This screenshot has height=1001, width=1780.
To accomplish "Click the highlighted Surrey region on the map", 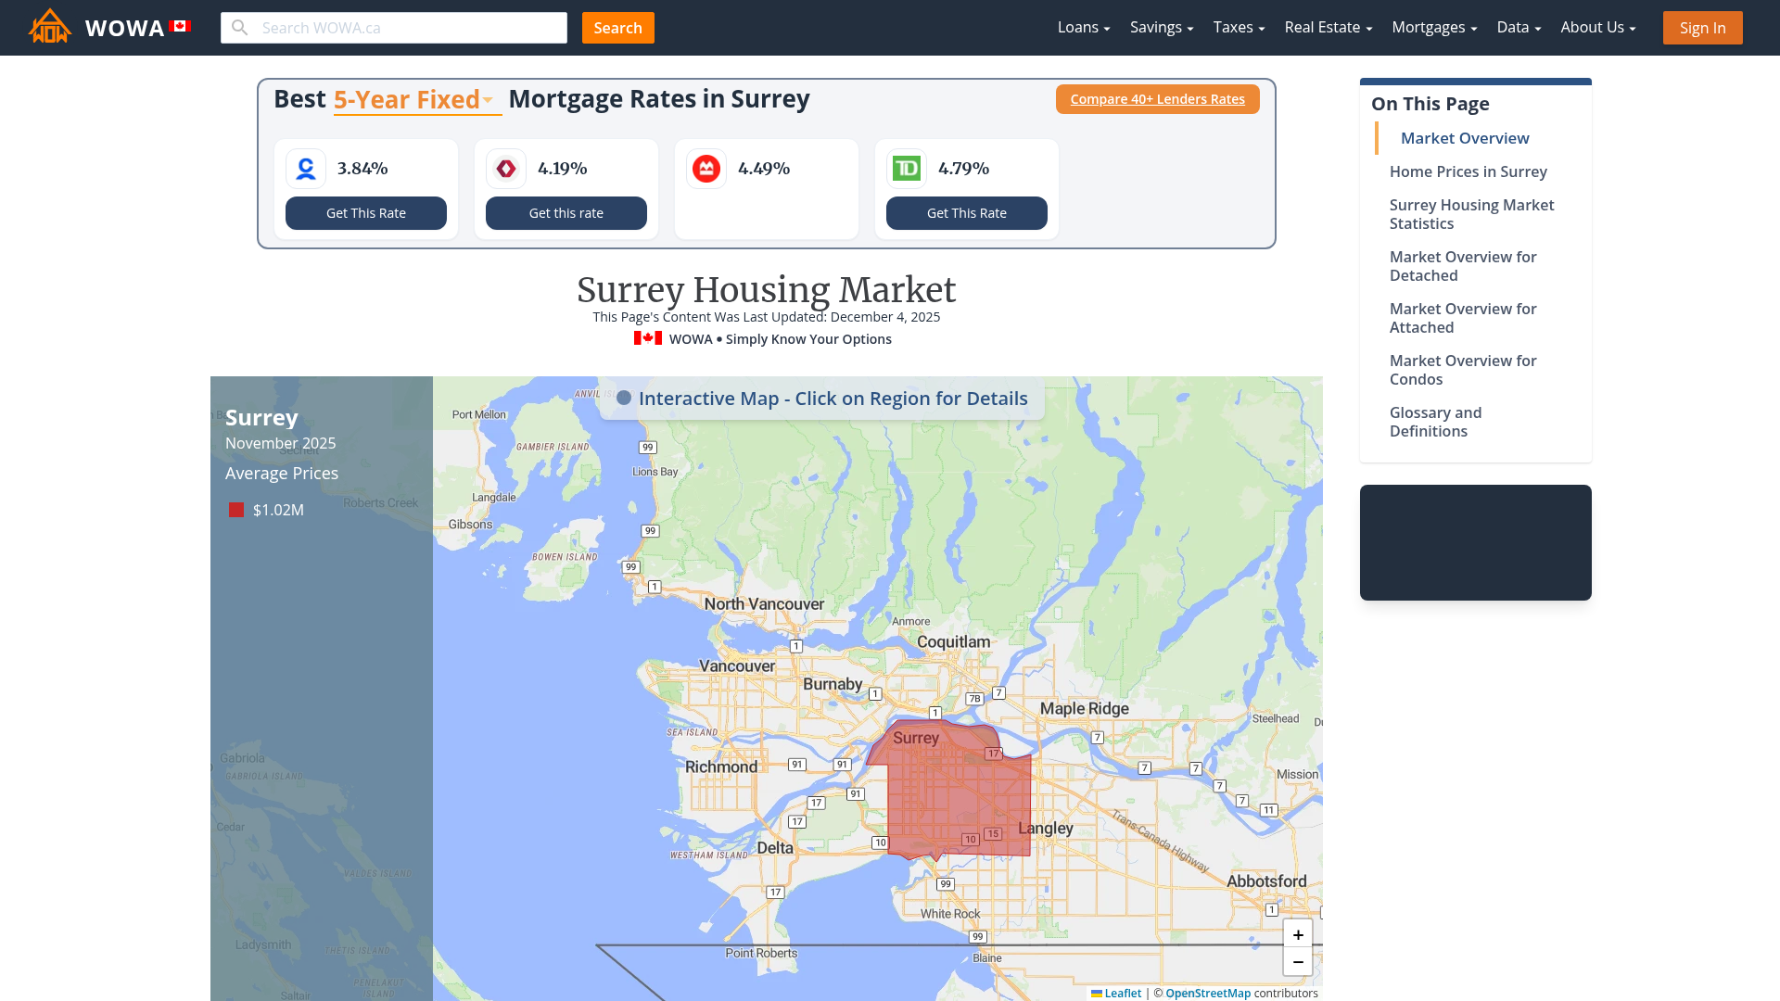I will pos(955,792).
